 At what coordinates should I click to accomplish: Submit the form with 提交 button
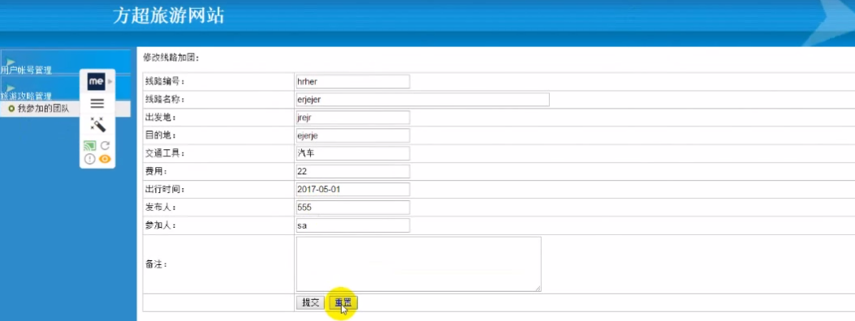pyautogui.click(x=310, y=303)
